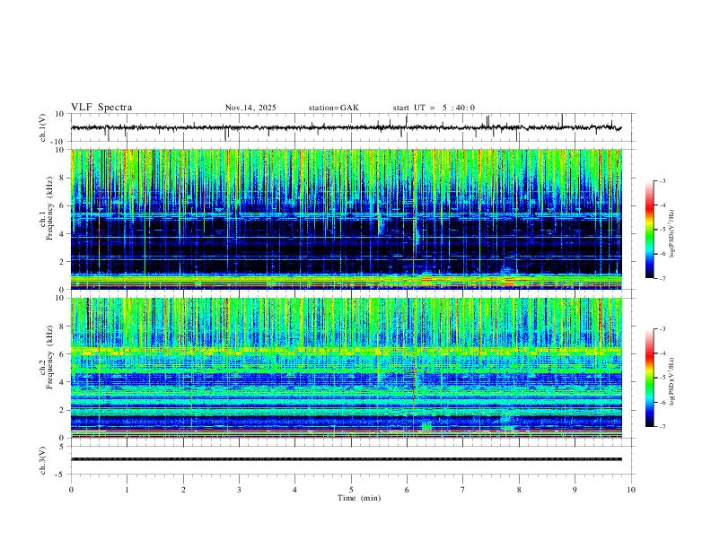Click the "-10" tick on the ch.1(V) axis
Viewport: 711px width, 549px height.
[x=57, y=142]
